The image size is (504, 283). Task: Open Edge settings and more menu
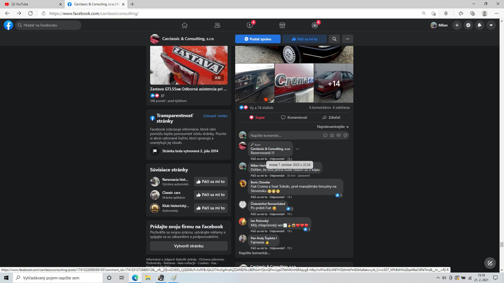(x=497, y=13)
